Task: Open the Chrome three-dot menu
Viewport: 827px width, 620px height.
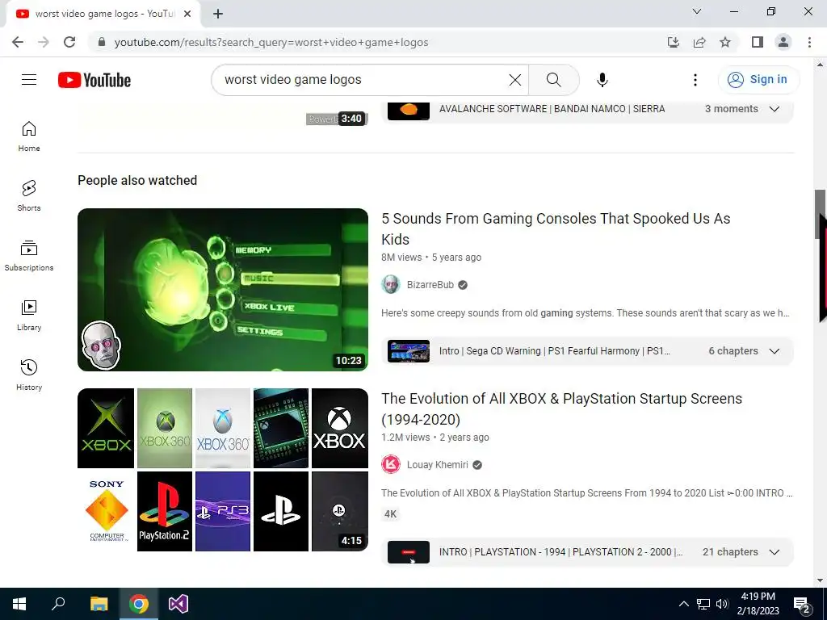Action: click(x=809, y=42)
